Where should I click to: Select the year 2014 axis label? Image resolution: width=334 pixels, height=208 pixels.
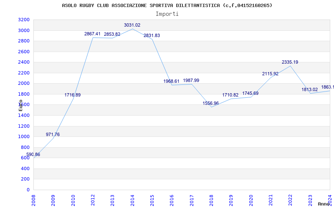click(x=132, y=201)
